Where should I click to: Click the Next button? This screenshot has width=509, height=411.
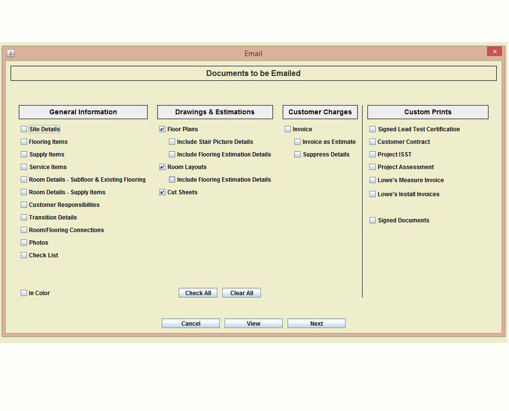click(316, 323)
